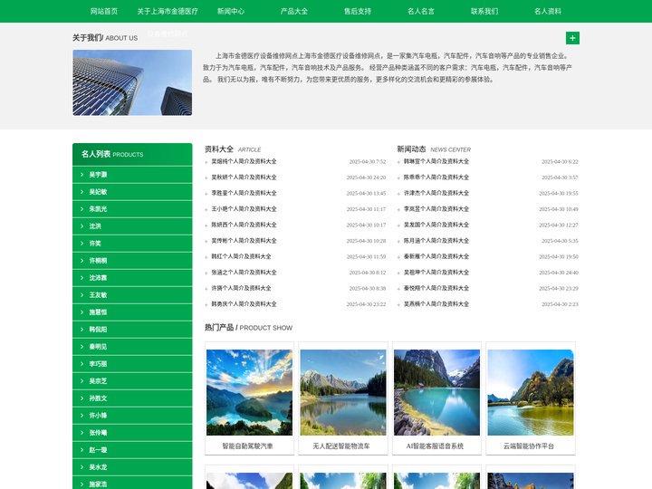Open the 网站首页 menu item
Screen dimensions: 652x489
click(104, 11)
